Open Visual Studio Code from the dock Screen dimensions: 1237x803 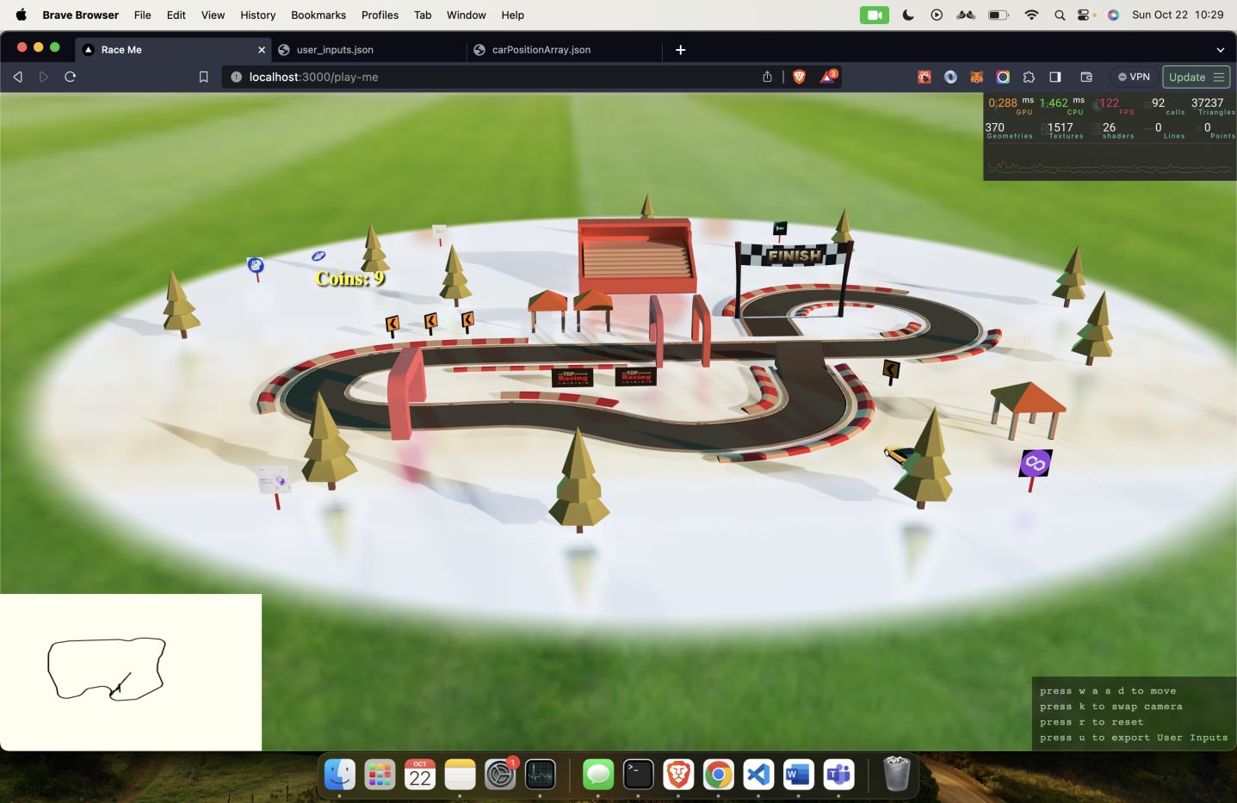point(758,775)
